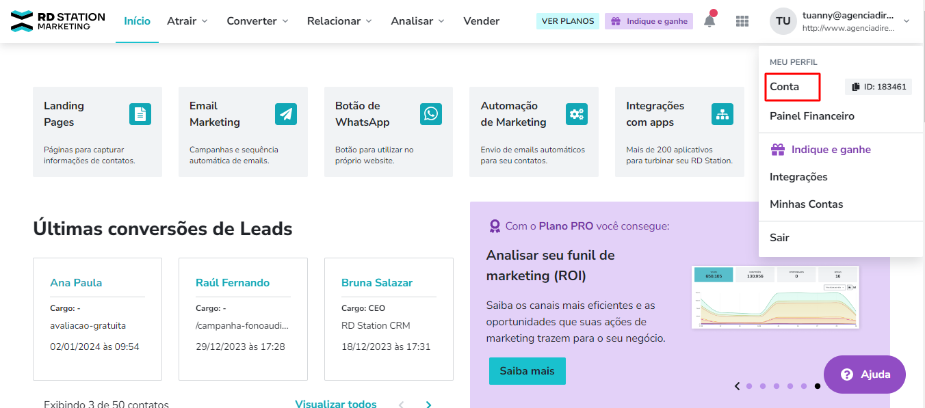Image resolution: width=925 pixels, height=408 pixels.
Task: Click the marketing funnel chart thumbnail
Action: [x=775, y=297]
